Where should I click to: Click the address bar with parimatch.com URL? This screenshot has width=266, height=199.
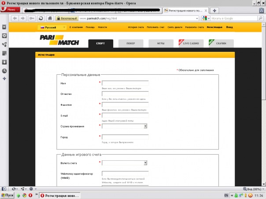137,18
